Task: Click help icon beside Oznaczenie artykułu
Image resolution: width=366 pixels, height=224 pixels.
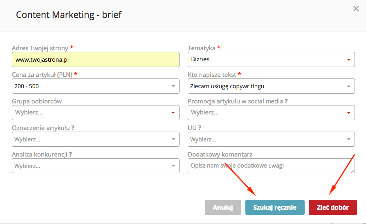Action: pyautogui.click(x=72, y=128)
